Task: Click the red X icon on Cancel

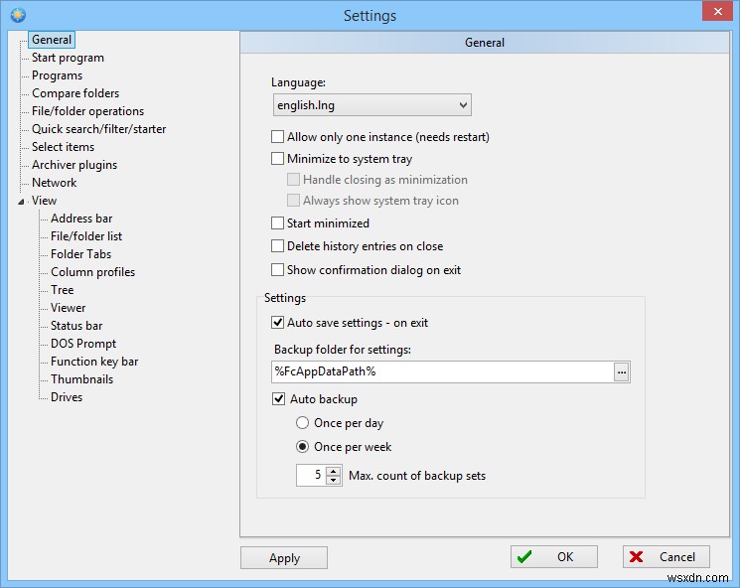Action: pyautogui.click(x=636, y=557)
